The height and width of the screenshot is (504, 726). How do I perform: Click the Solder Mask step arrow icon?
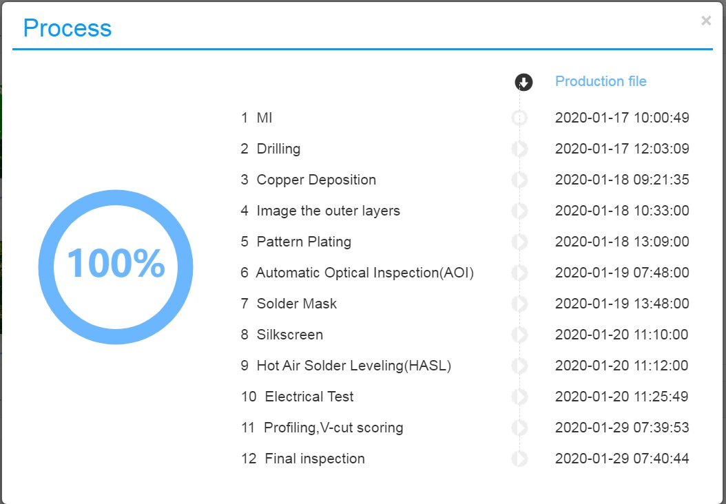tap(519, 304)
